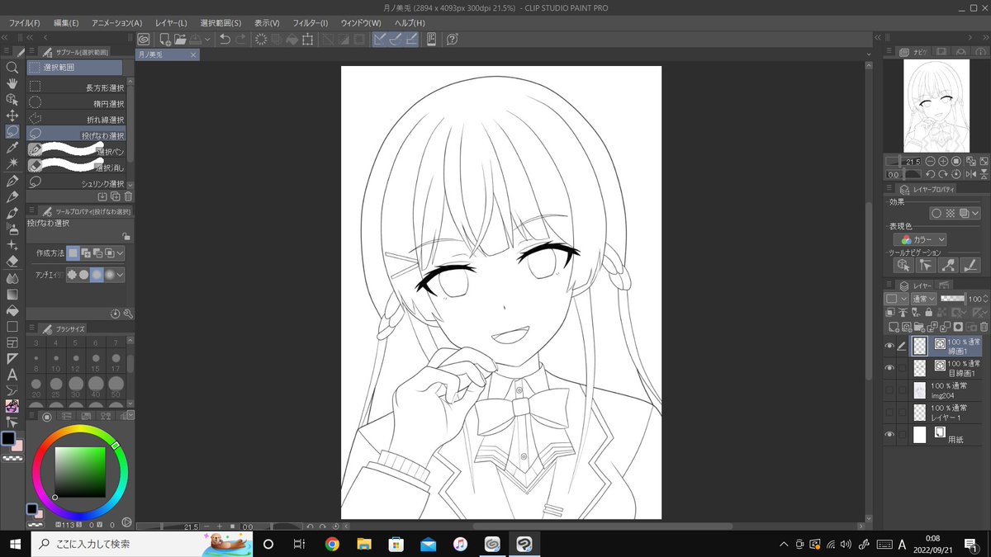Viewport: 991px width, 557px height.
Task: Select the Zoom magnifier tool
Action: coord(12,68)
